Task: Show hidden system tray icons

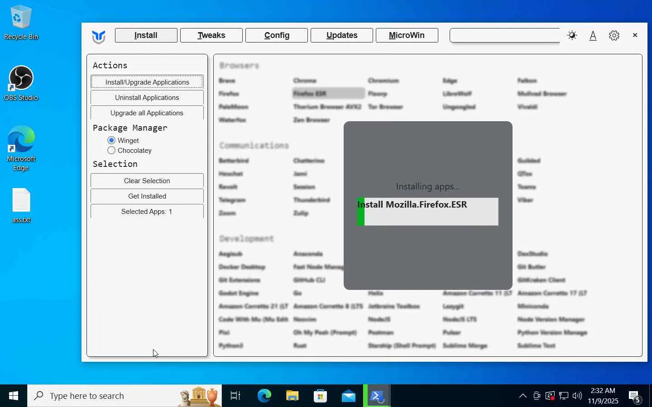Action: pos(523,396)
